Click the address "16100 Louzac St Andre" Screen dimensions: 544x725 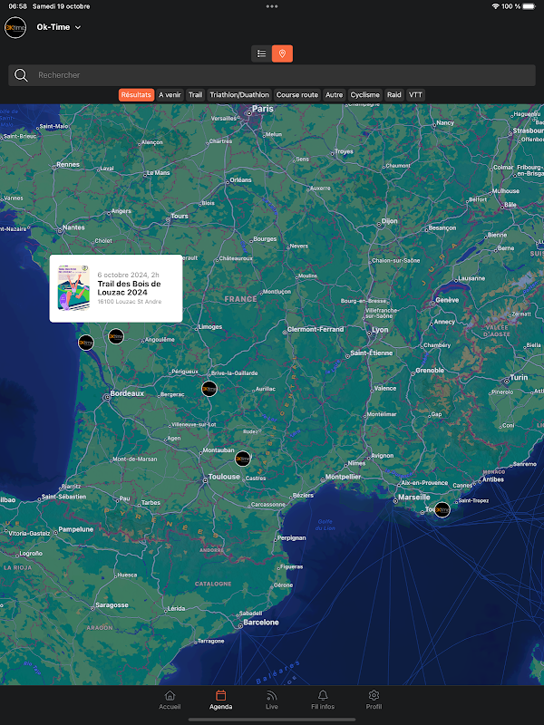[x=129, y=302]
